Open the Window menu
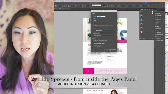The image size is (168, 94). (x=67, y=1)
